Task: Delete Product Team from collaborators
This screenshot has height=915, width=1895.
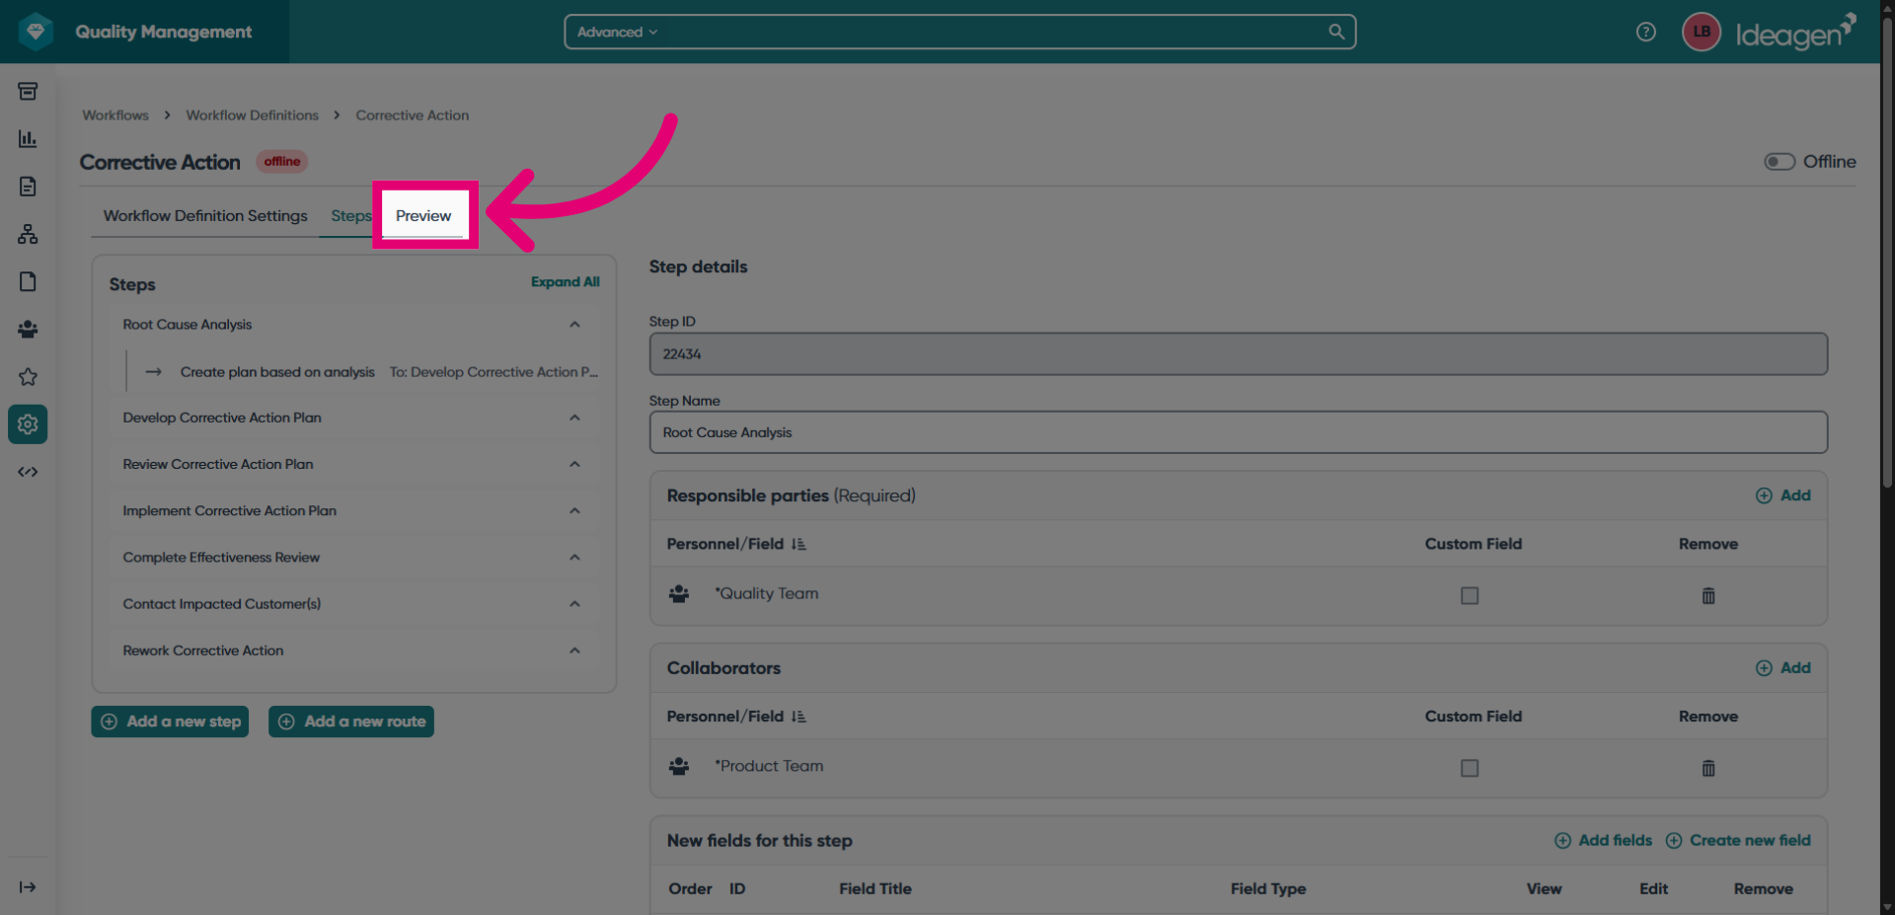Action: pos(1708,768)
